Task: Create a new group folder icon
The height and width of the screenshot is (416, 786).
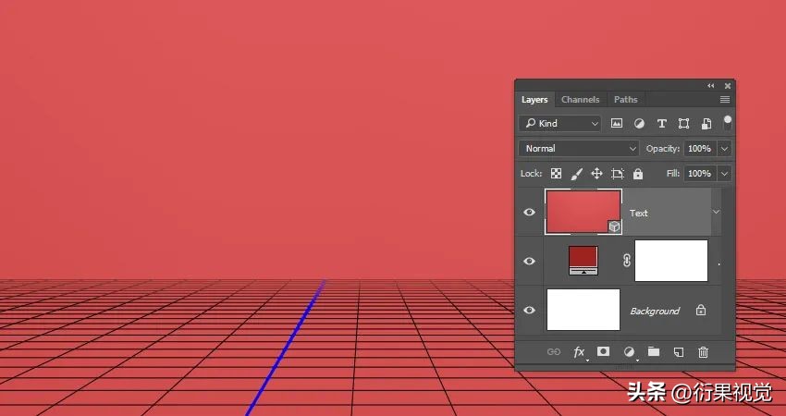Action: [x=654, y=351]
